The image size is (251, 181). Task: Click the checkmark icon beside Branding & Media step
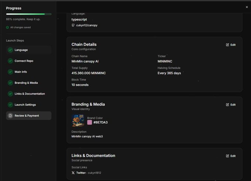click(10, 83)
